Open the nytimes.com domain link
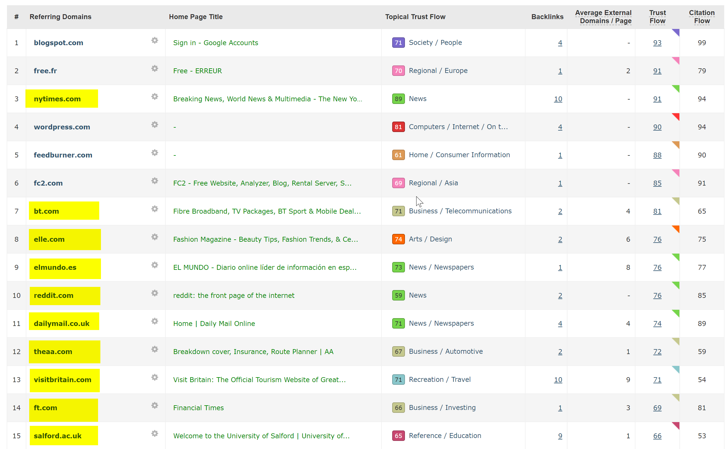Screen dimensions: 728x449 pyautogui.click(x=57, y=99)
